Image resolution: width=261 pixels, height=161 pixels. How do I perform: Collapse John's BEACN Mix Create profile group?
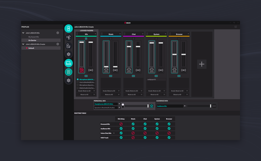[23, 44]
